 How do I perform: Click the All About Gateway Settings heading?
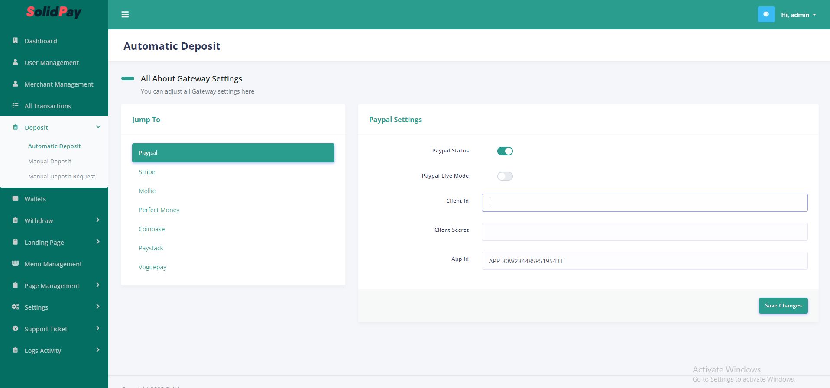coord(191,79)
